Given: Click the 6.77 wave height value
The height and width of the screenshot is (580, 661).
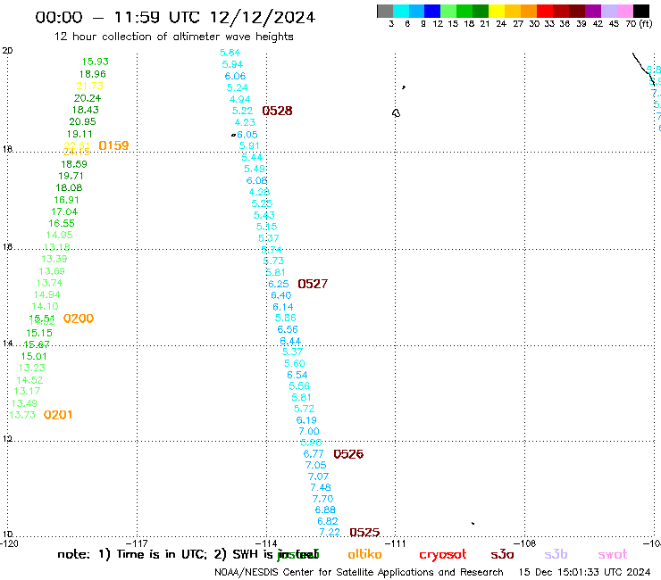Looking at the screenshot, I should pos(314,454).
